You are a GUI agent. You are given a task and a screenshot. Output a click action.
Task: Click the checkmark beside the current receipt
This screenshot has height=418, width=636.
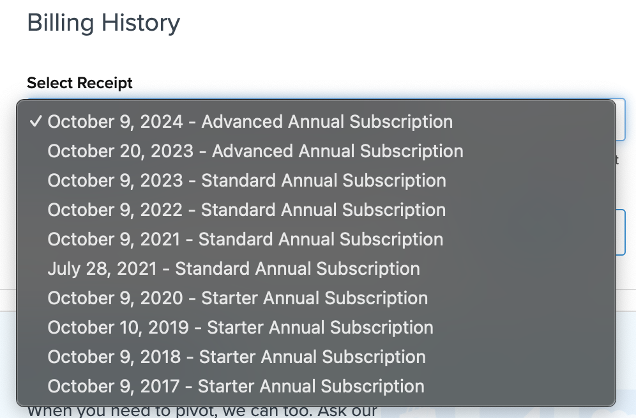point(36,121)
